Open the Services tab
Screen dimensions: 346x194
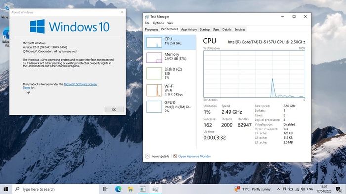coord(240,29)
